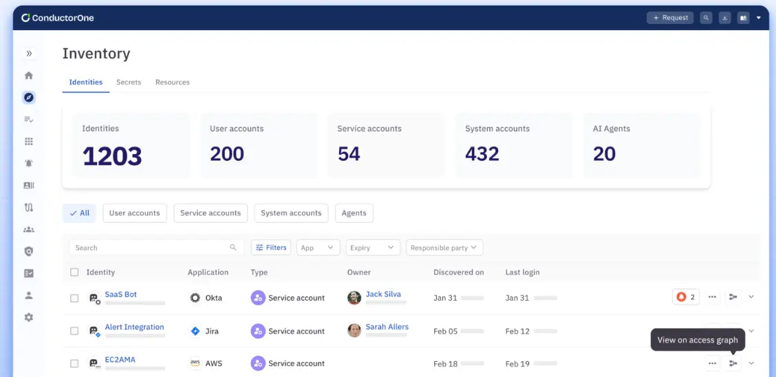Screen dimensions: 776x377
Task: Open the apps grid icon in sidebar
Action: point(29,142)
